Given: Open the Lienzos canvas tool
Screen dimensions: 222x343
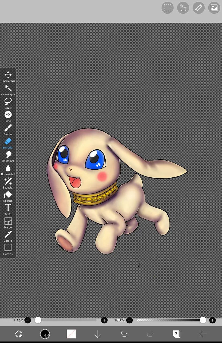Looking at the screenshot, I should (8, 250).
